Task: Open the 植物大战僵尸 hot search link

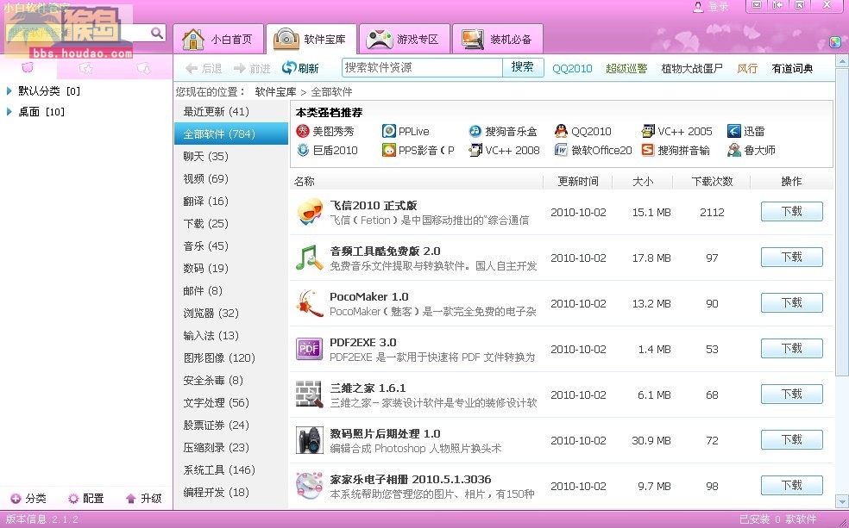Action: (692, 68)
